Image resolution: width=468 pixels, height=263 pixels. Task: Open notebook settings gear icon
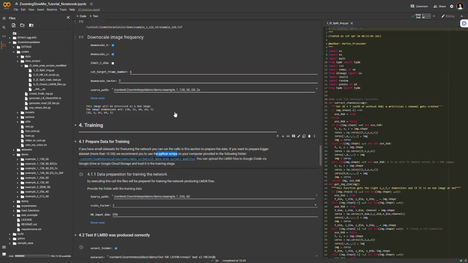(452, 6)
